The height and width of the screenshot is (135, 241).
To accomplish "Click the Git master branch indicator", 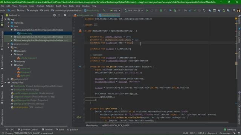I will click(226, 133).
